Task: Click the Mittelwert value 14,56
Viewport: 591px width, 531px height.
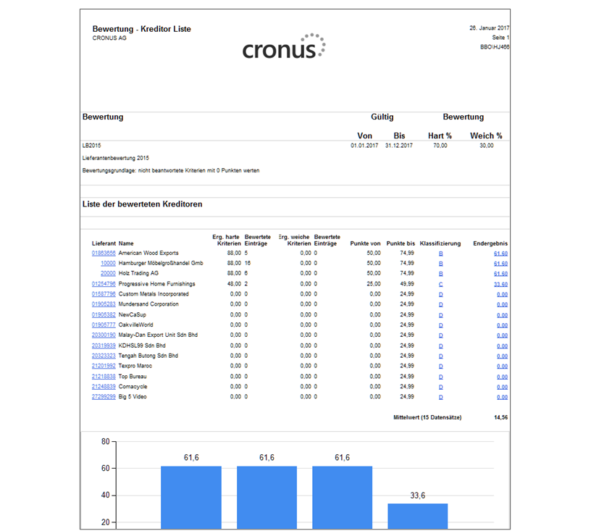Action: pos(501,417)
